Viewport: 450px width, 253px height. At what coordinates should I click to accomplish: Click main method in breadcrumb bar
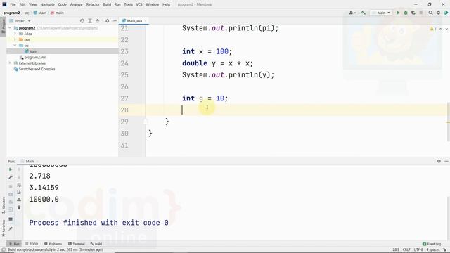pos(57,13)
